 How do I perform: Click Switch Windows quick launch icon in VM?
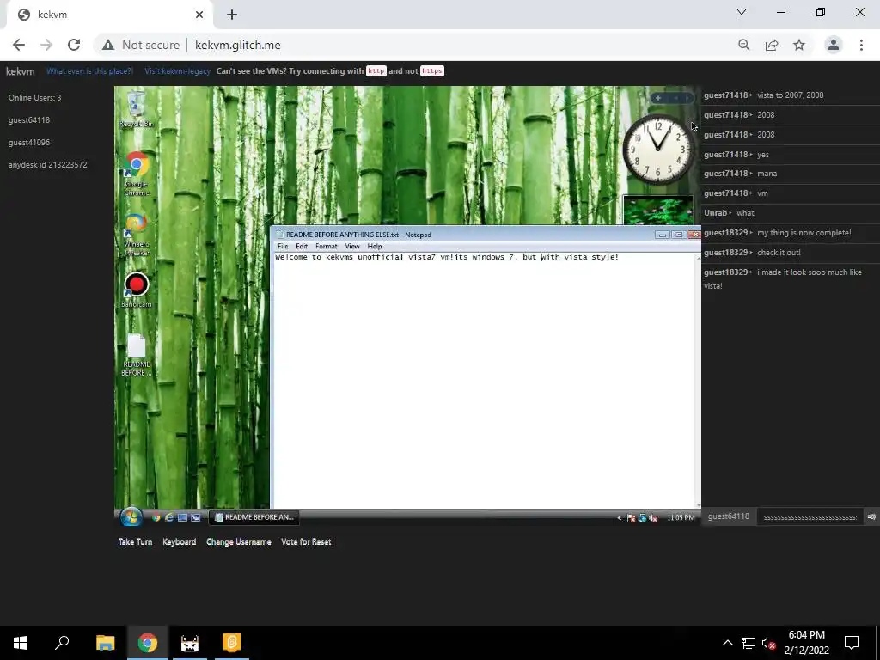pyautogui.click(x=195, y=517)
